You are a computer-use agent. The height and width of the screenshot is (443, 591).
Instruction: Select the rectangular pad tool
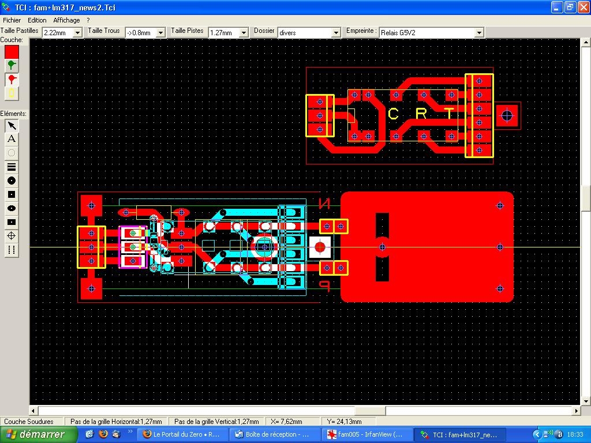coord(12,222)
